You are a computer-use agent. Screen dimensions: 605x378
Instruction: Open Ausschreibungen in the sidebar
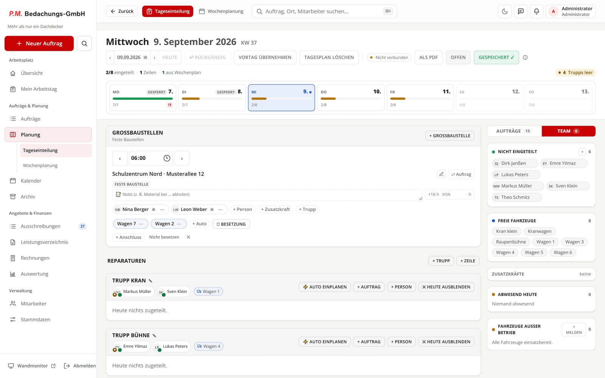[48, 226]
